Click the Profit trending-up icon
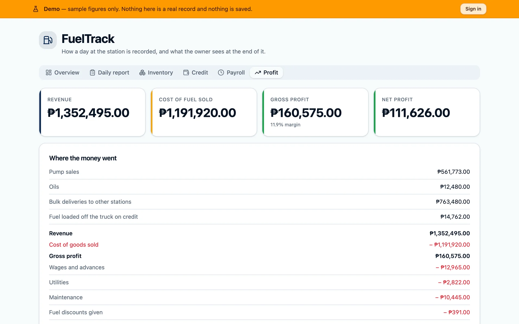The height and width of the screenshot is (324, 519). pyautogui.click(x=258, y=73)
